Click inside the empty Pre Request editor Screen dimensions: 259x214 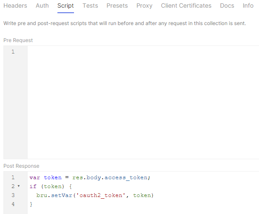tap(142, 102)
